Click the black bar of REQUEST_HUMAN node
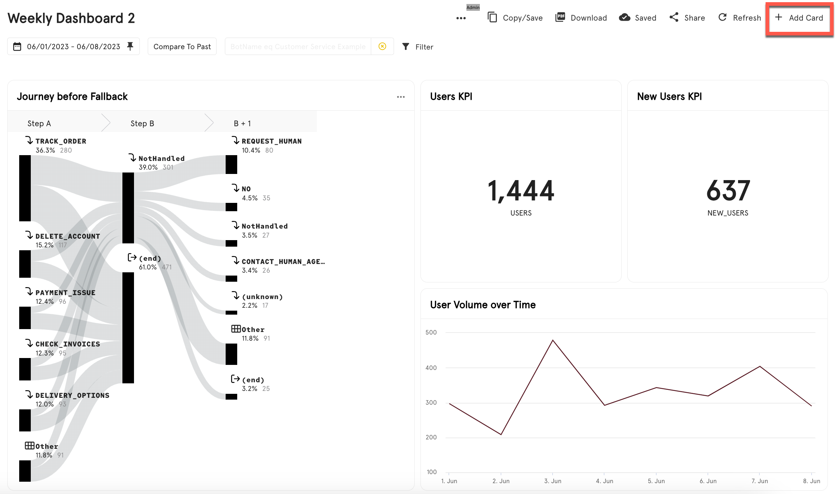The height and width of the screenshot is (494, 838). click(231, 165)
